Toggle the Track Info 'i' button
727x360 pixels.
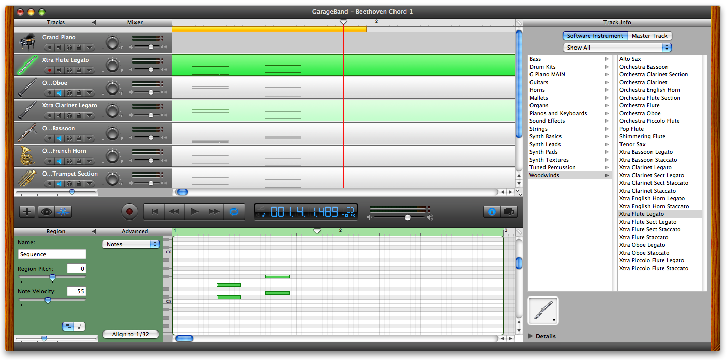[x=492, y=211]
